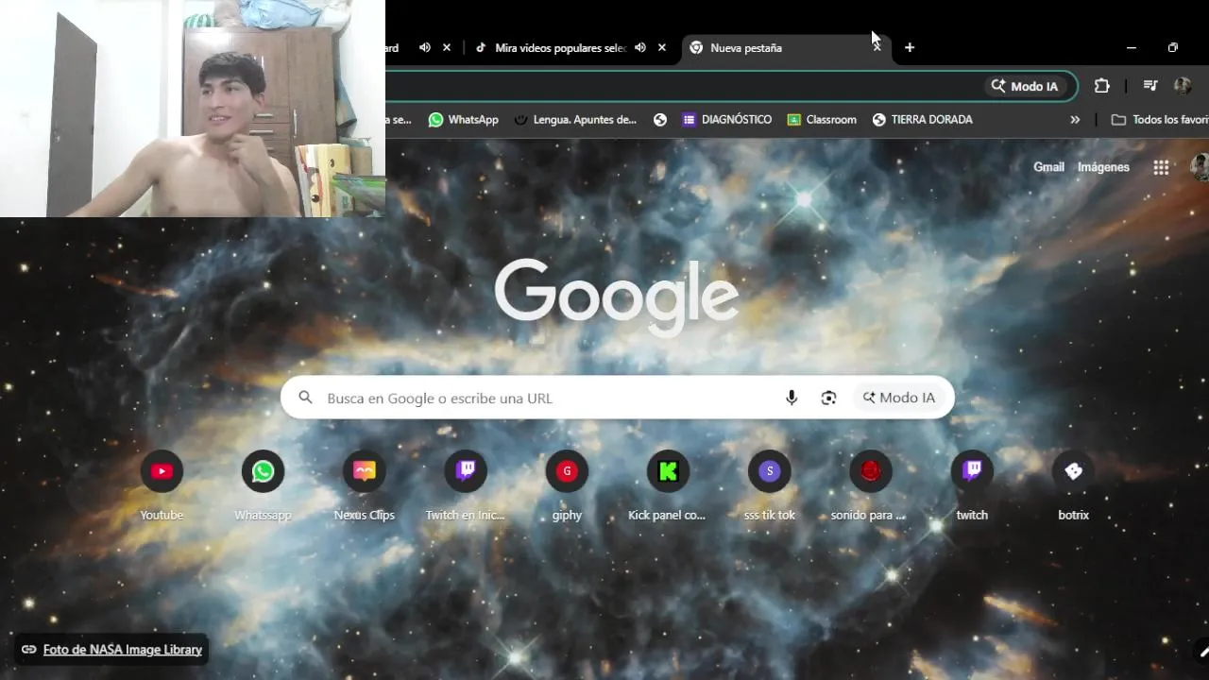Switch to the Mira videos populares tab
Screen dimensions: 1209x680
(561, 47)
